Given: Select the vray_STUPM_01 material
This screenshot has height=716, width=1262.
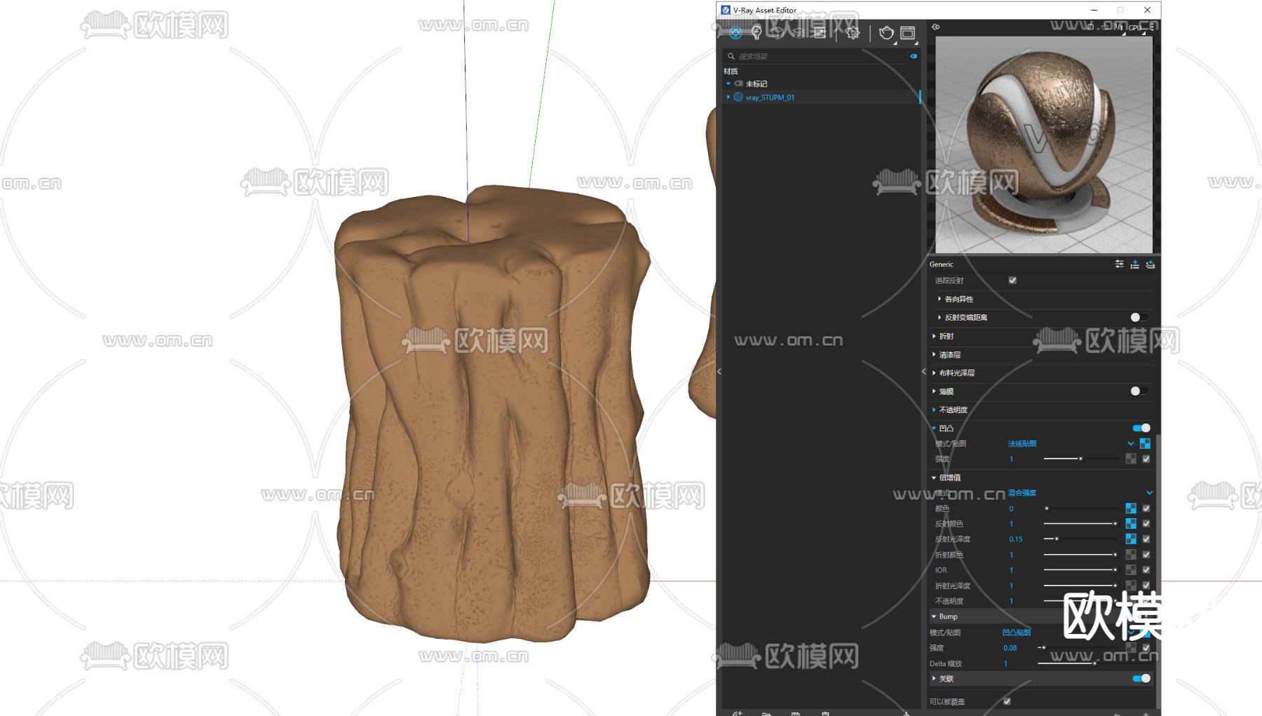Looking at the screenshot, I should coord(770,97).
